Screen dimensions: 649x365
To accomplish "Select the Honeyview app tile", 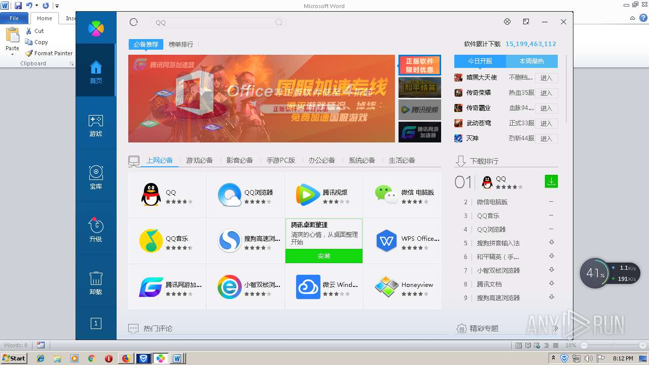I will (403, 287).
